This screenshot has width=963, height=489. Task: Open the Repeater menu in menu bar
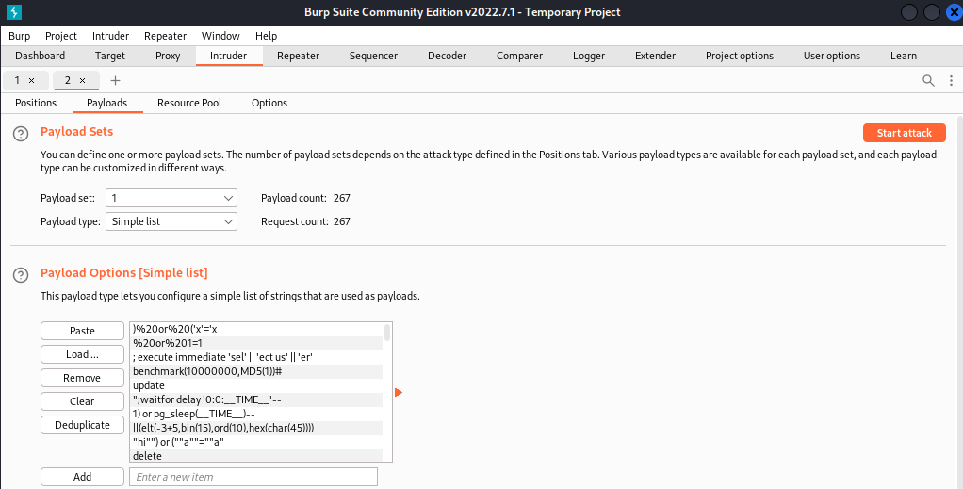point(165,36)
